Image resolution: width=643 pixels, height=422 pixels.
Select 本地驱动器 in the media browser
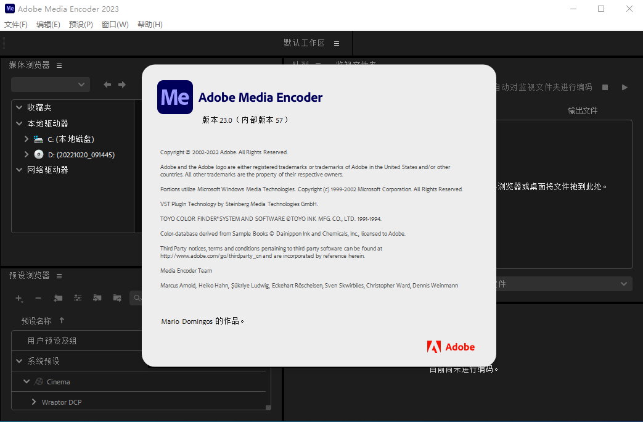point(47,123)
